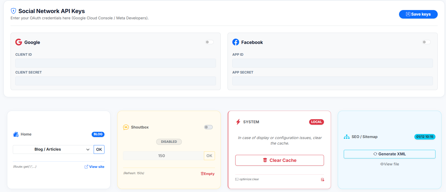The height and width of the screenshot is (192, 446).
Task: Click the optimize:clear command text
Action: 249,179
